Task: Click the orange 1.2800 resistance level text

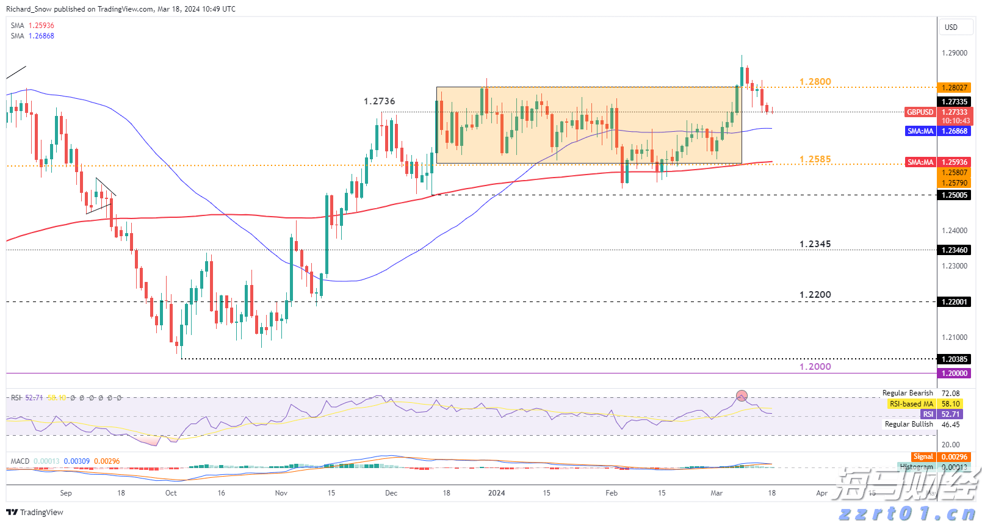Action: 815,82
